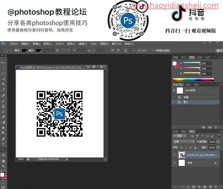
Task: Toggle layer filter on/off switch
Action: click(219, 136)
